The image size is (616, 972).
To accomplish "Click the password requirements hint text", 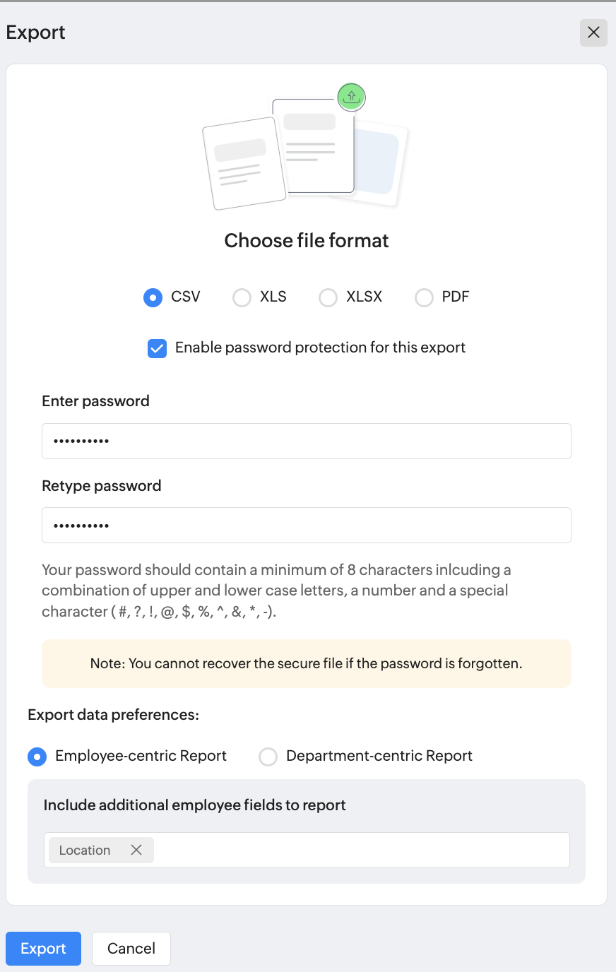I will (x=276, y=591).
